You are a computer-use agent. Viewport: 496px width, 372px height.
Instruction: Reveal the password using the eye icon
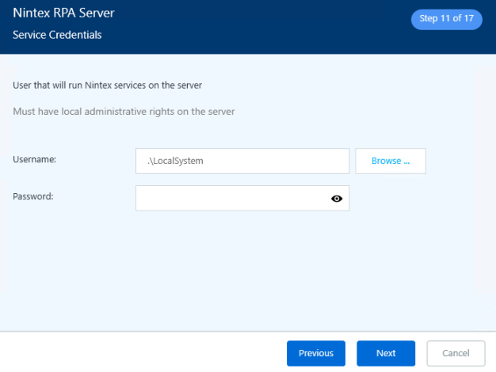pyautogui.click(x=336, y=199)
